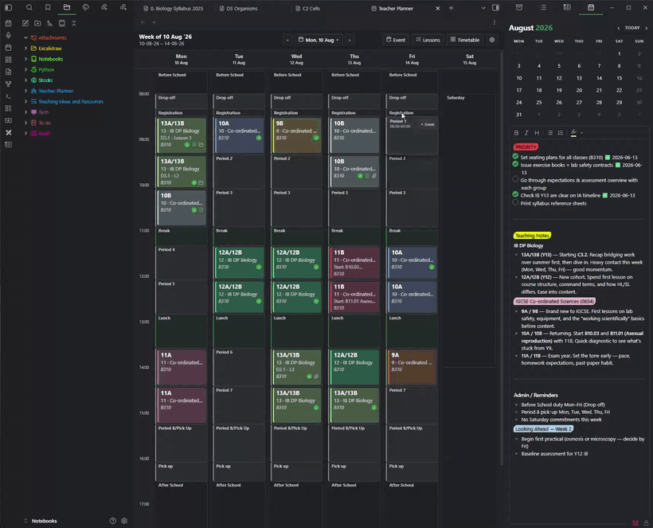The width and height of the screenshot is (653, 528).
Task: Expand the To do folder
Action: click(25, 123)
